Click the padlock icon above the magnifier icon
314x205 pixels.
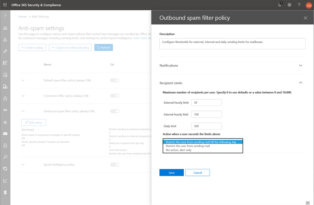click(x=5, y=145)
